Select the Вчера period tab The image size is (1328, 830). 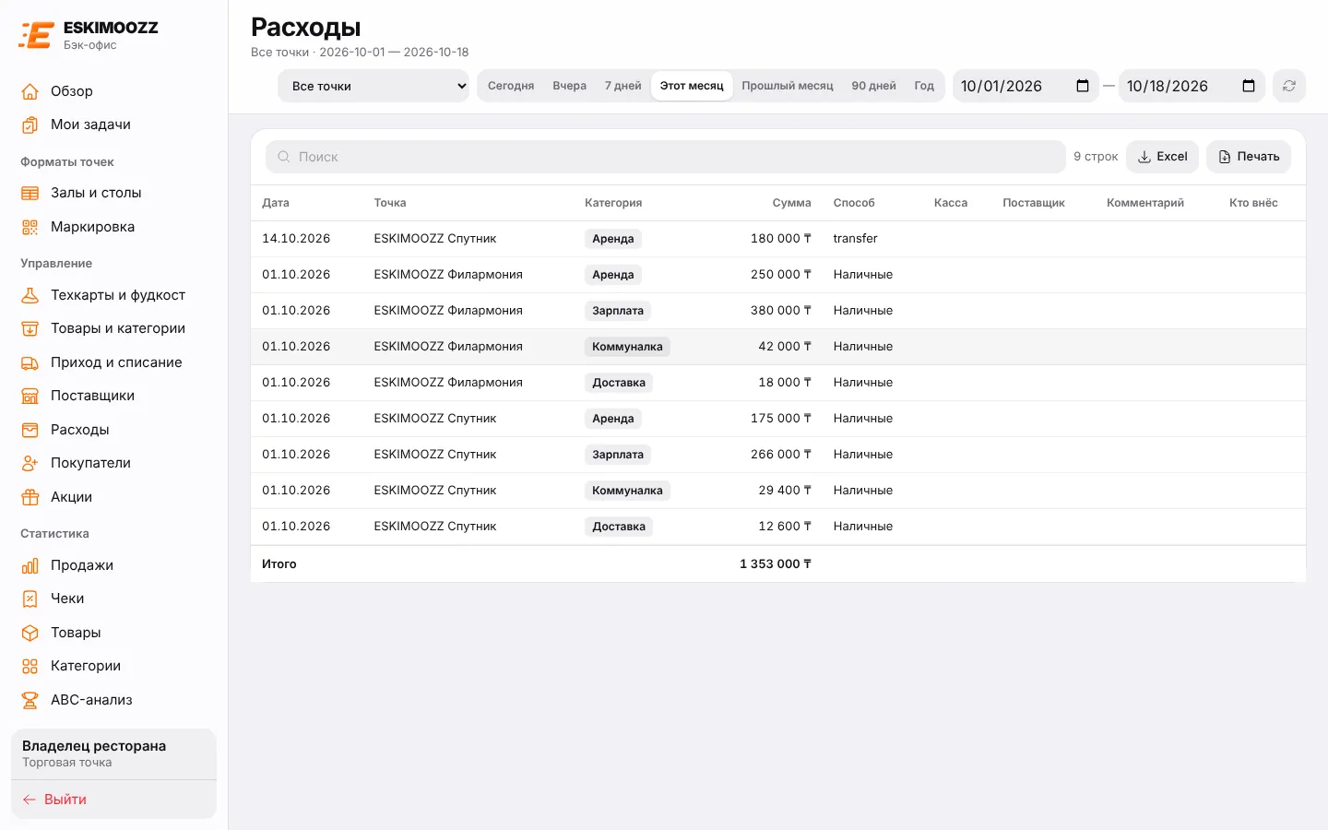coord(570,86)
